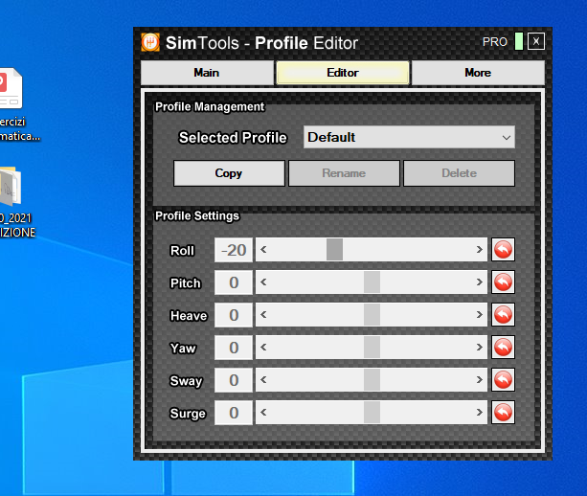This screenshot has width=587, height=496.
Task: Decrease Yaw with the left arrow
Action: tap(263, 348)
